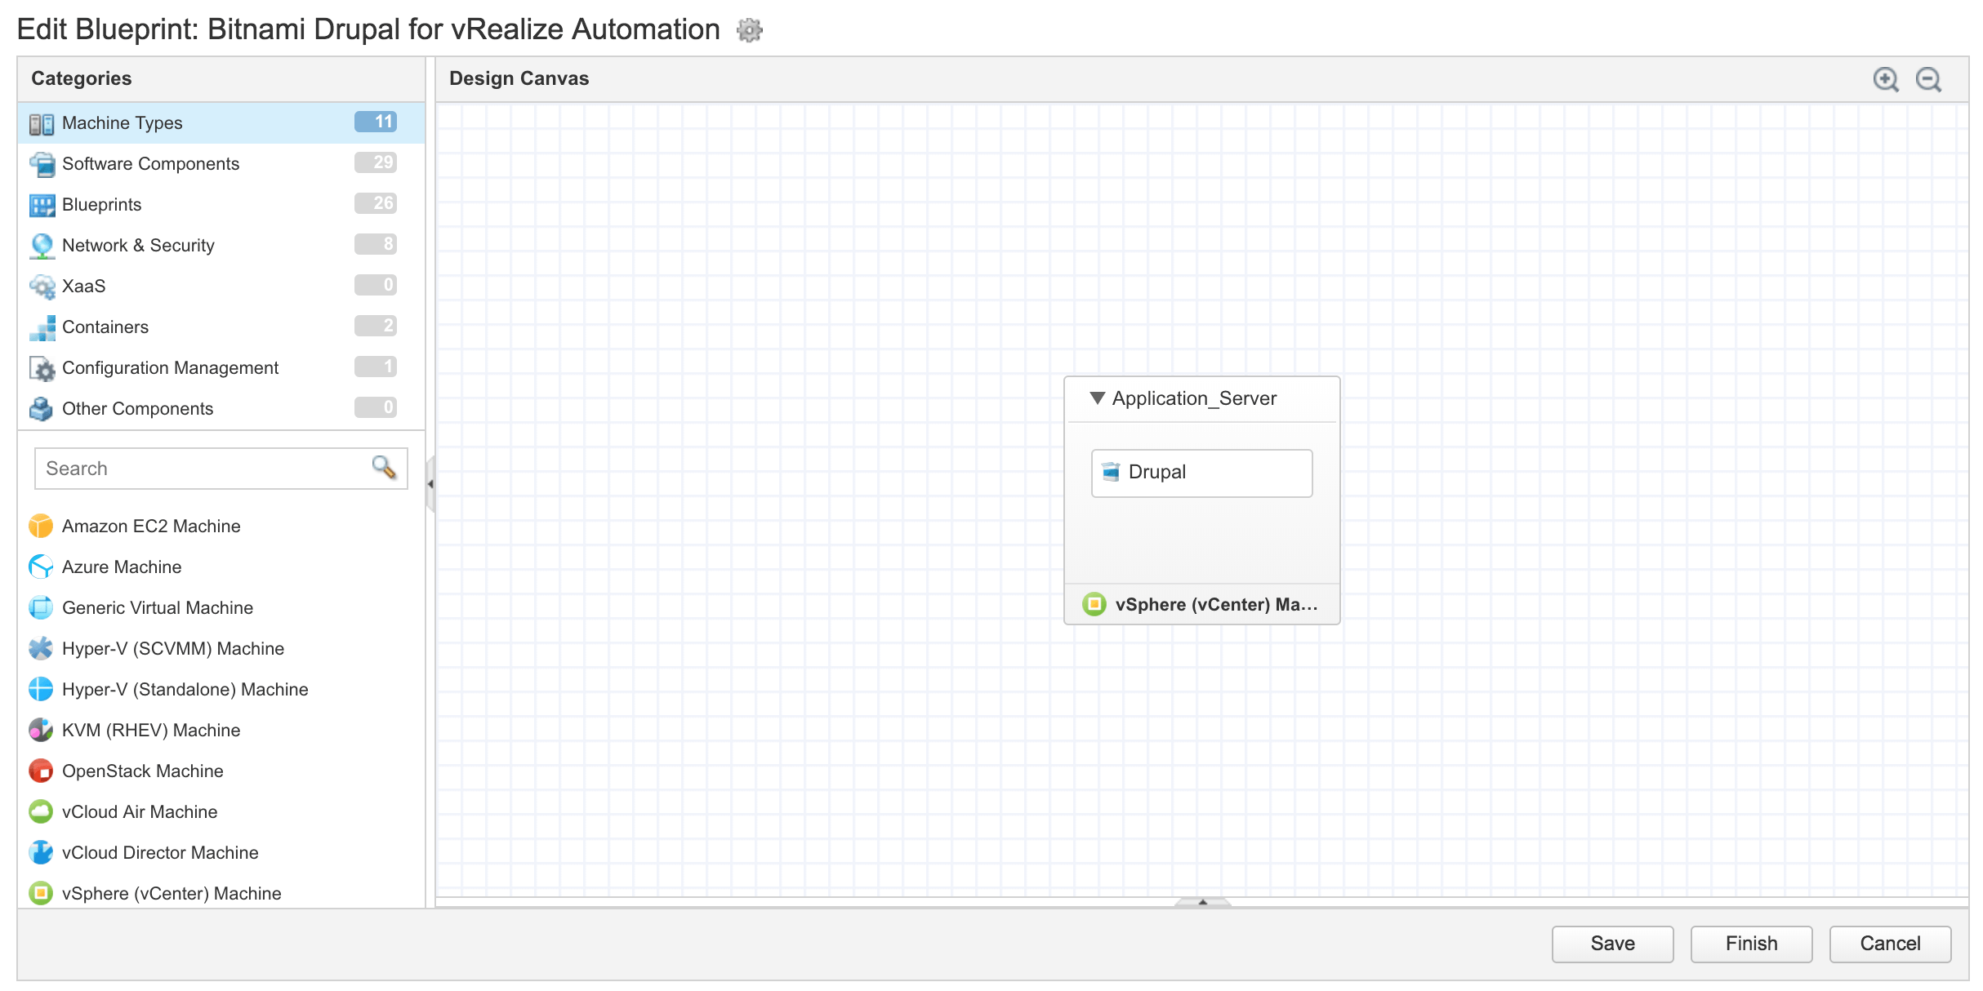Image resolution: width=1983 pixels, height=991 pixels.
Task: Click the 'Hyper-V (SCVMM) Machine' list entry
Action: pos(173,649)
